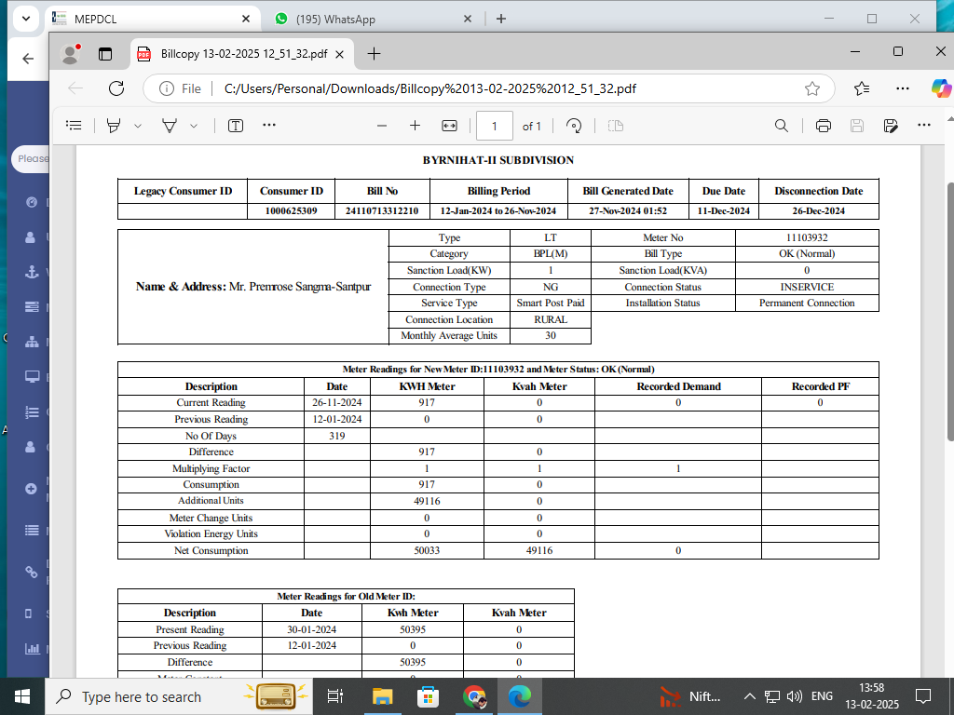Viewport: 954px width, 715px height.
Task: Refresh the Edge page
Action: pos(116,88)
